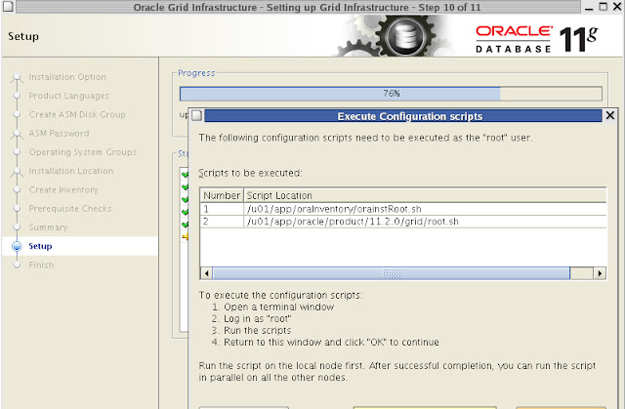This screenshot has height=409, width=625.
Task: Select the orainstRoot.sh script row
Action: 403,209
